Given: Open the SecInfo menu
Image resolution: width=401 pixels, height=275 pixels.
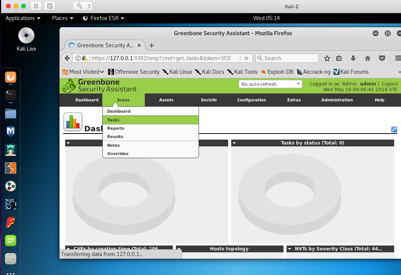Looking at the screenshot, I should [209, 100].
